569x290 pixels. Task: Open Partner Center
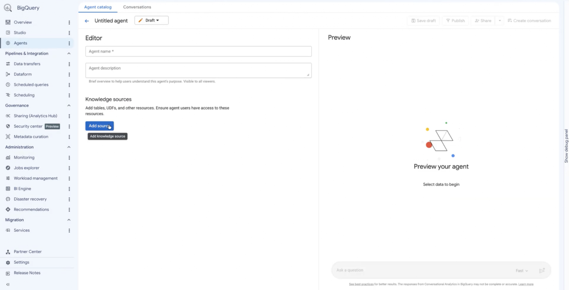pos(28,251)
